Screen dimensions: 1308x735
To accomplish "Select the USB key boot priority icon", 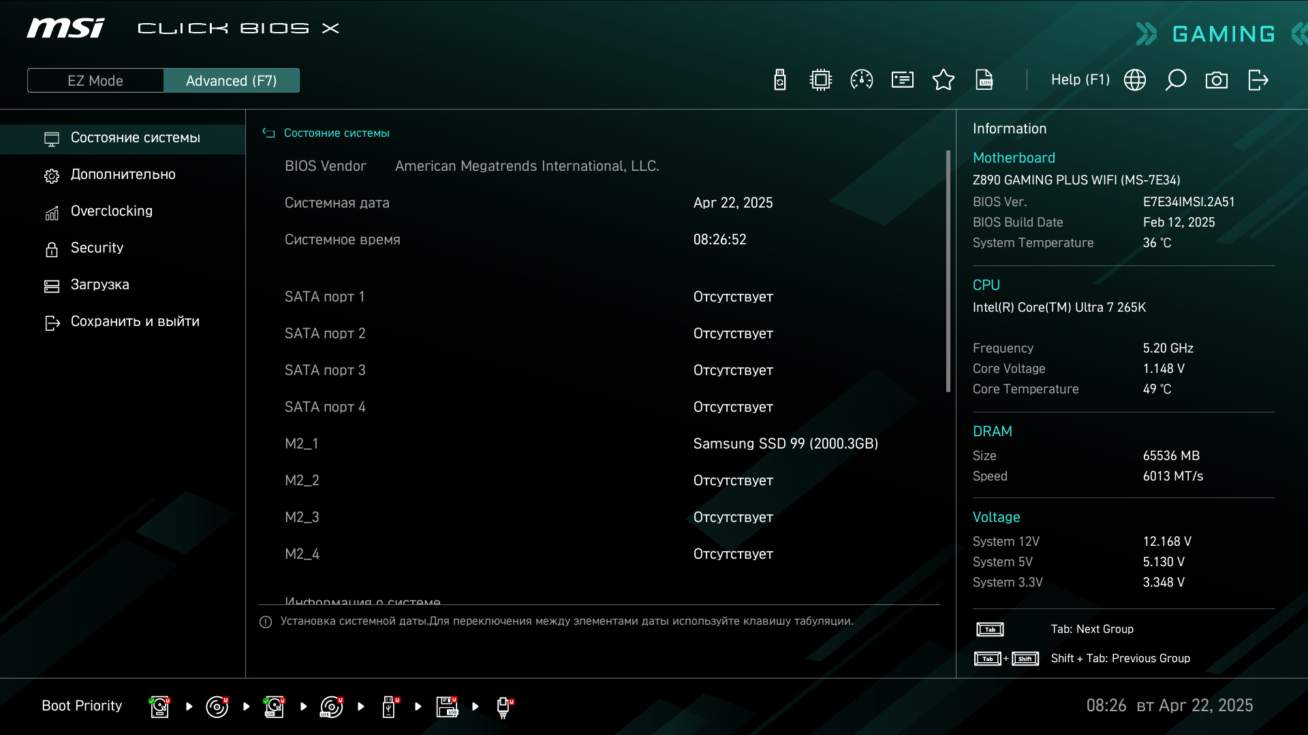I will pyautogui.click(x=390, y=706).
